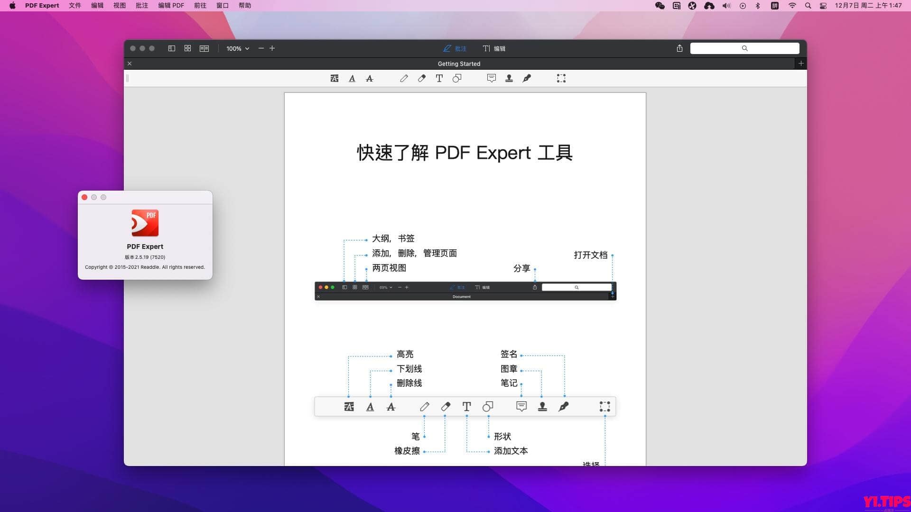Select the pen tool
The width and height of the screenshot is (911, 512).
tap(404, 78)
